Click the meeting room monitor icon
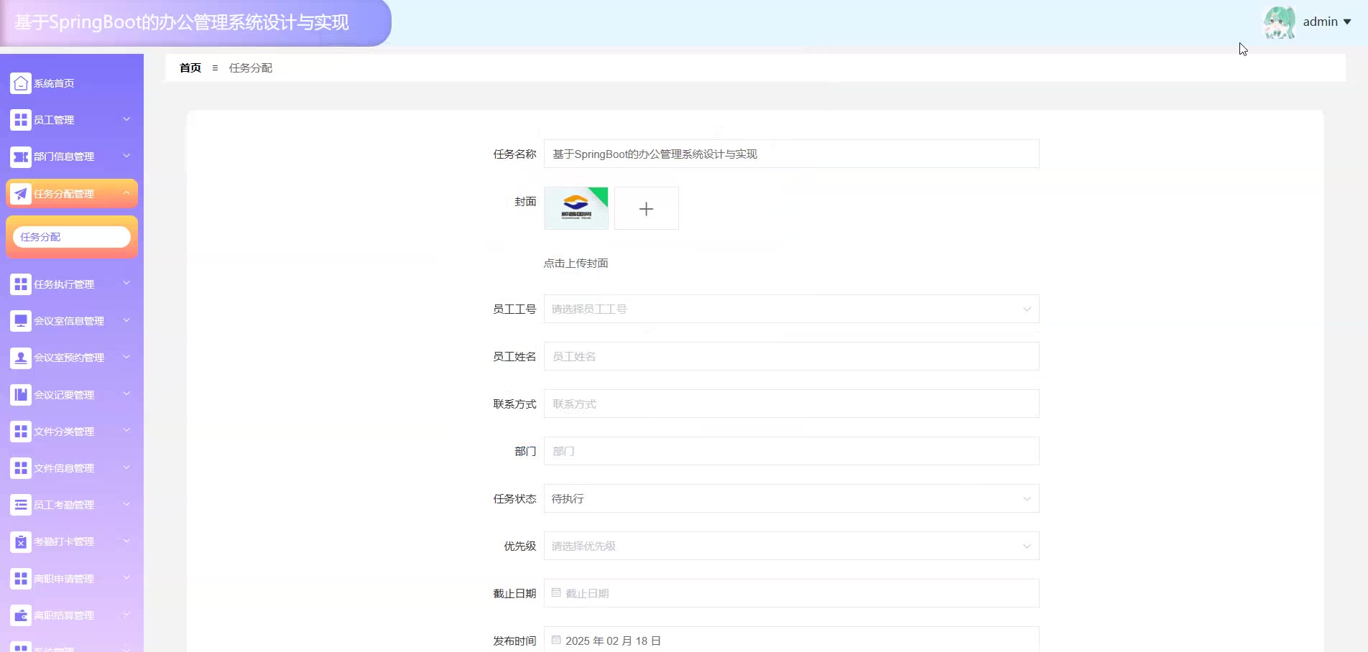This screenshot has height=652, width=1368. point(21,321)
